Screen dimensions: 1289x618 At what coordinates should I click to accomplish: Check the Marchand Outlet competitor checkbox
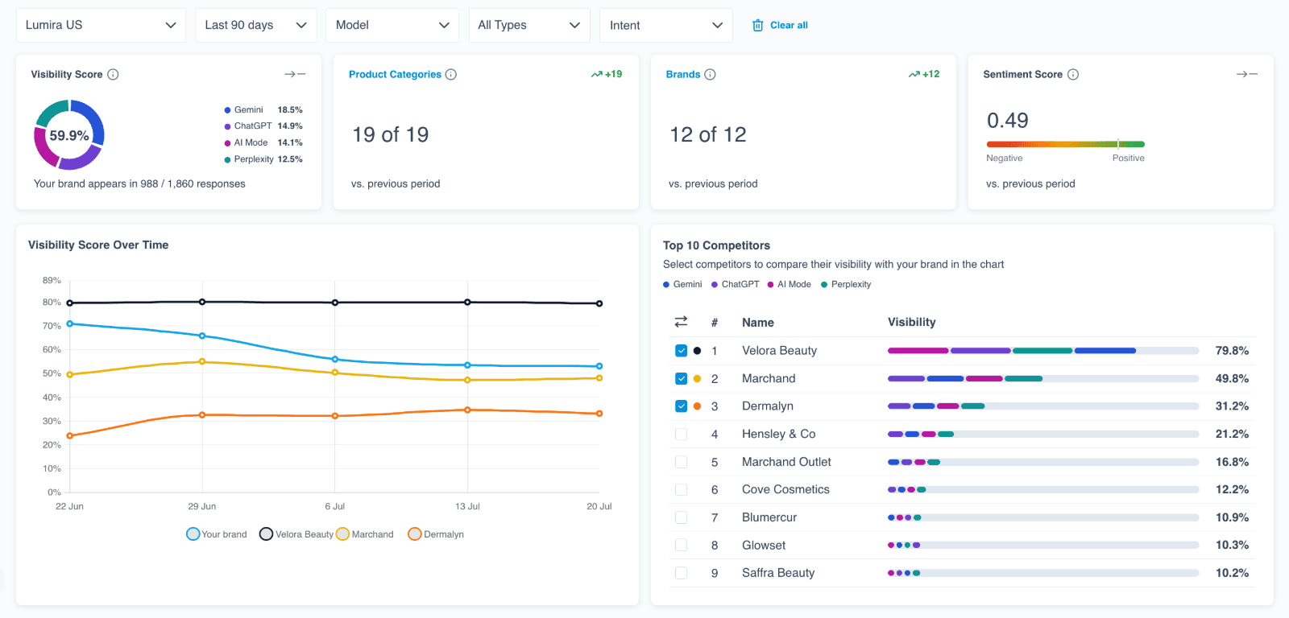pos(681,462)
